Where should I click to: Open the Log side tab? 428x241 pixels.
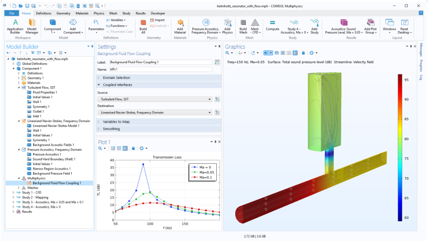(421, 77)
